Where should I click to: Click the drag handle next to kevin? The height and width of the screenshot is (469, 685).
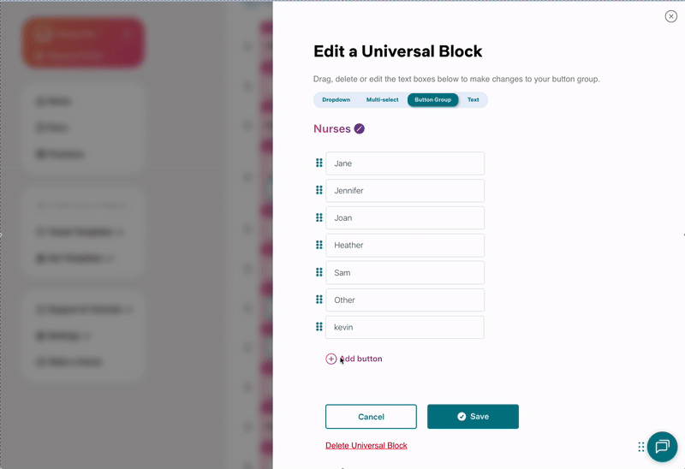pos(319,327)
